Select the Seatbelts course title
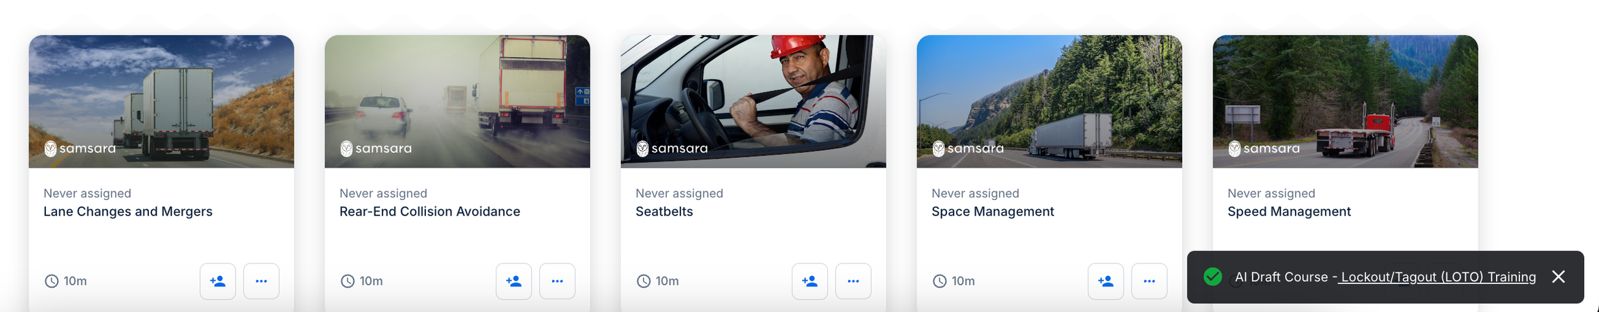Image resolution: width=1599 pixels, height=312 pixels. (664, 212)
